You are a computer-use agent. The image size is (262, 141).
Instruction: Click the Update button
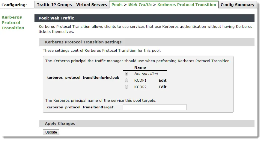(51, 132)
